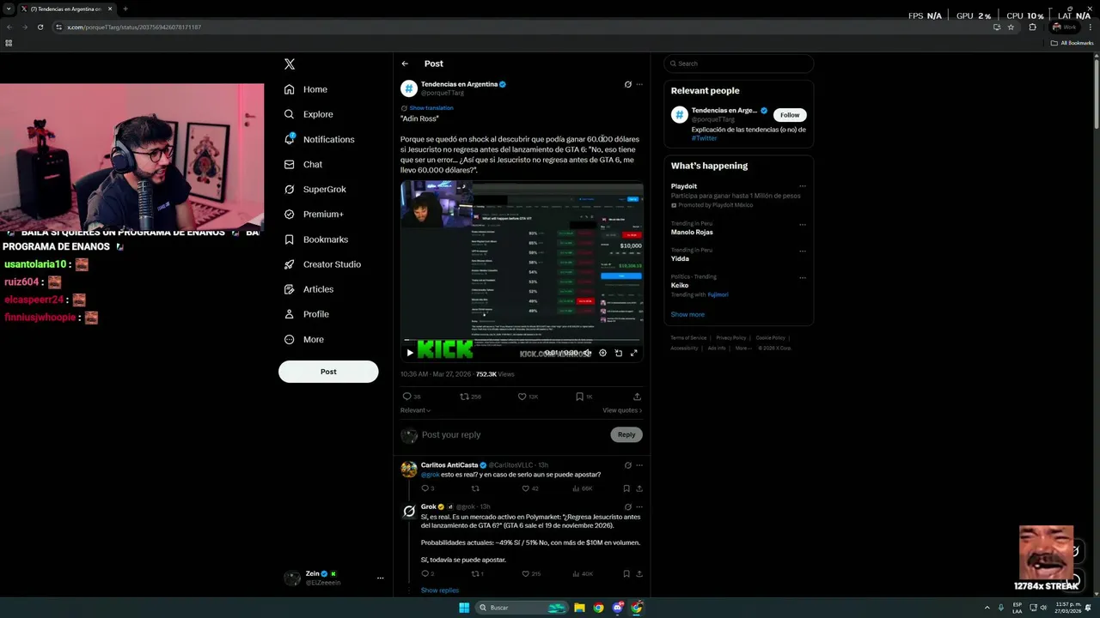Open the three-dot menu on the main post
The image size is (1100, 618).
coord(639,84)
